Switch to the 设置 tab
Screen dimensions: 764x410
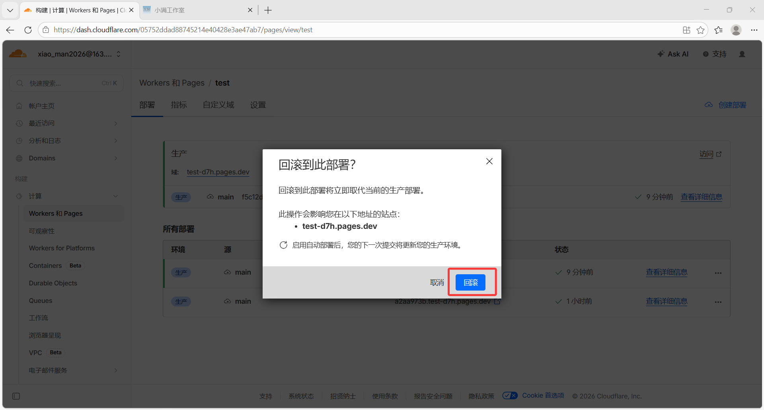point(258,105)
